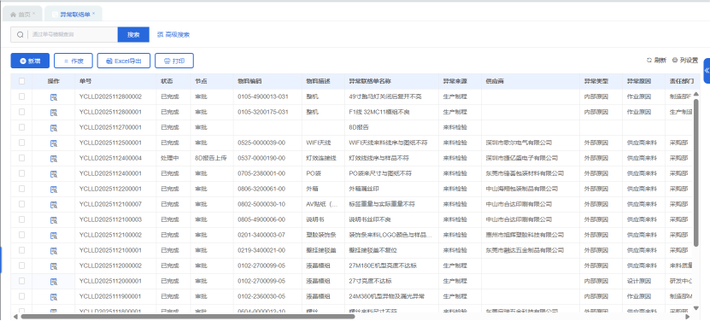Expand the blue side panel chevron
Screen dimensions: 710x321
click(707, 71)
